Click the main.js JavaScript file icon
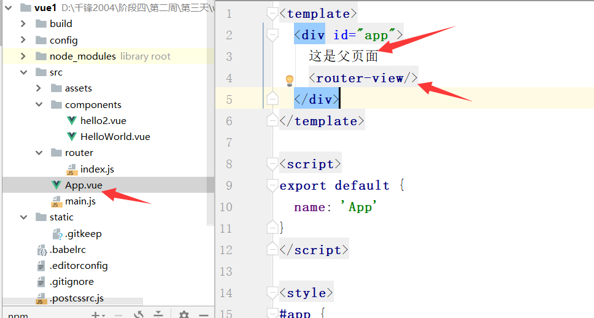Image resolution: width=594 pixels, height=318 pixels. click(x=56, y=201)
